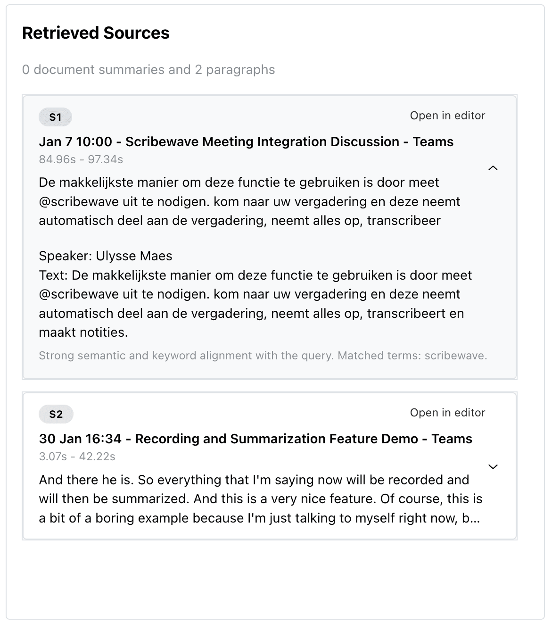Click the S1 source badge
560x631 pixels.
(x=55, y=116)
